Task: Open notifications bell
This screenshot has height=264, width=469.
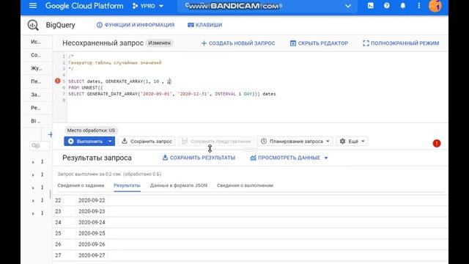Action: 402,6
